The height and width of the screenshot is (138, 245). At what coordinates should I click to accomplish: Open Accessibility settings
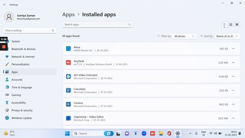(x=30, y=103)
